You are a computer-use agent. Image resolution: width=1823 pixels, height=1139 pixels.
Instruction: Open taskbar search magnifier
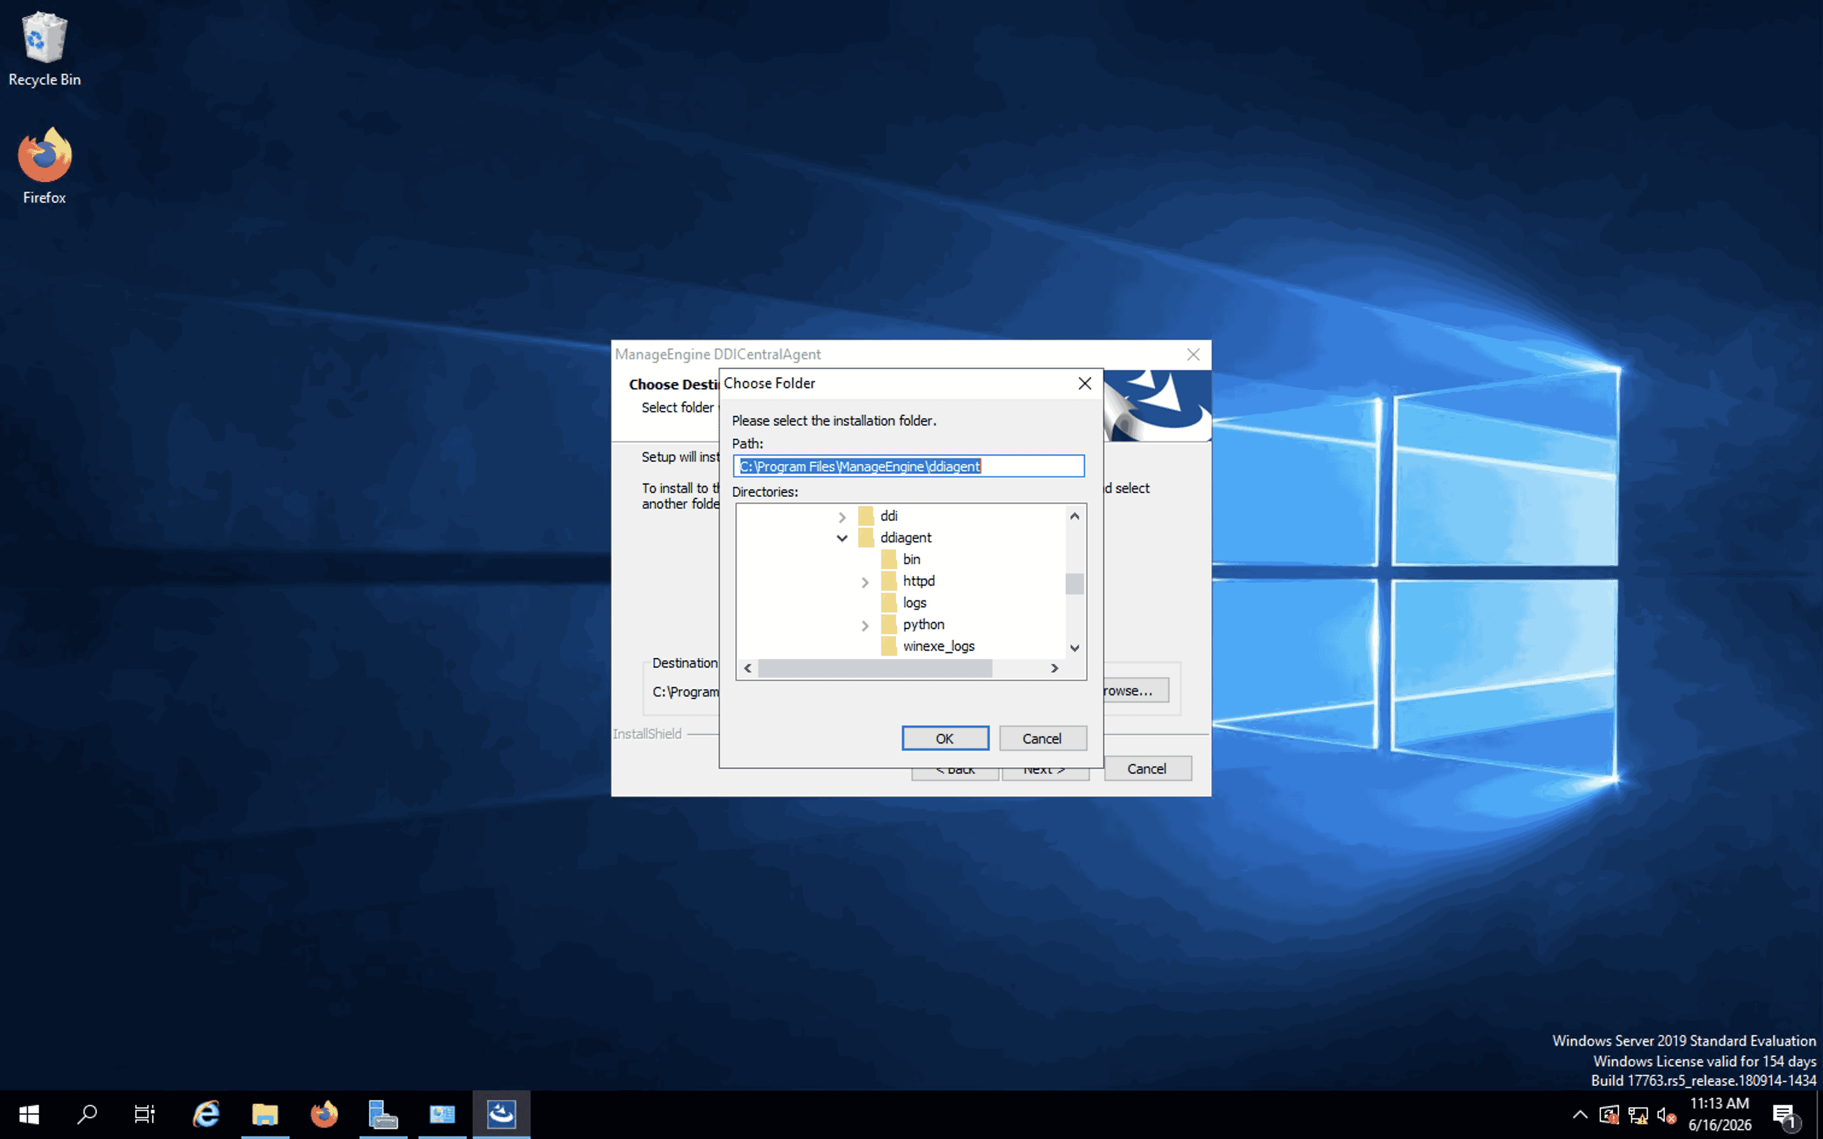pyautogui.click(x=87, y=1114)
